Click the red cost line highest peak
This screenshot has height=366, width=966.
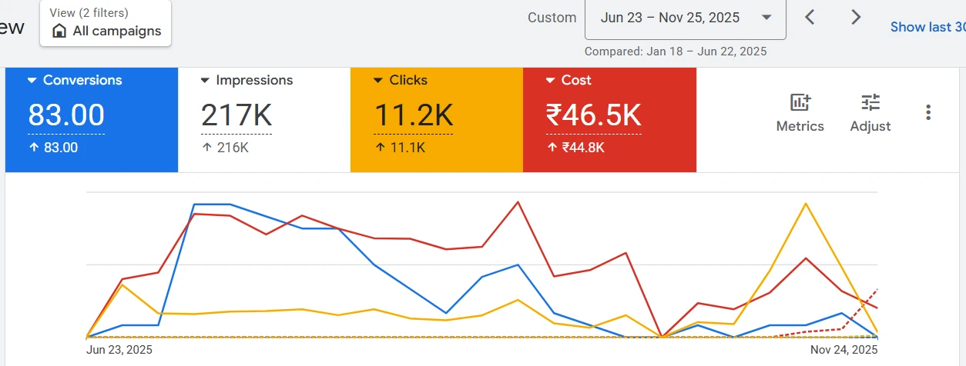pyautogui.click(x=518, y=201)
